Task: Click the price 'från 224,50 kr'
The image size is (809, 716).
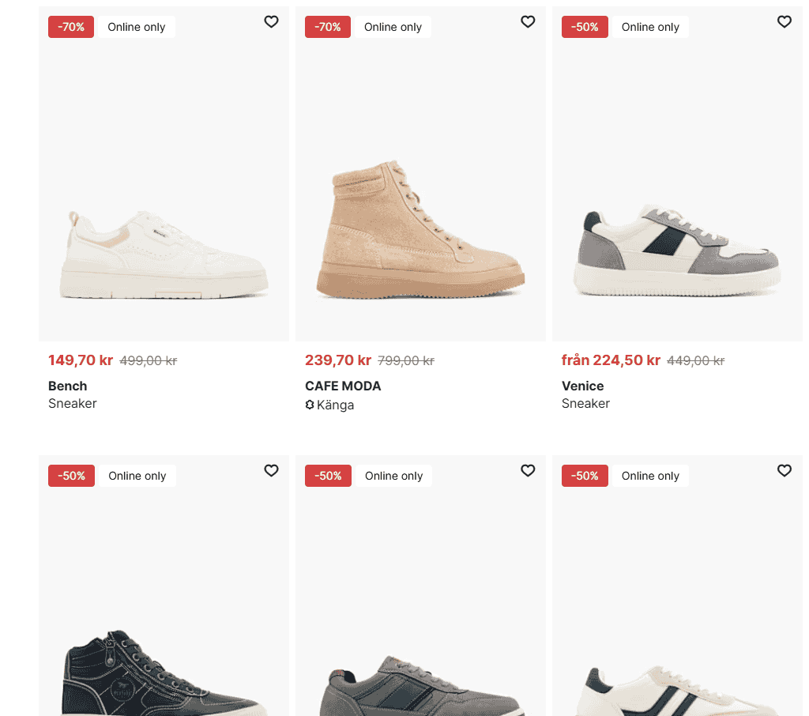Action: (611, 360)
